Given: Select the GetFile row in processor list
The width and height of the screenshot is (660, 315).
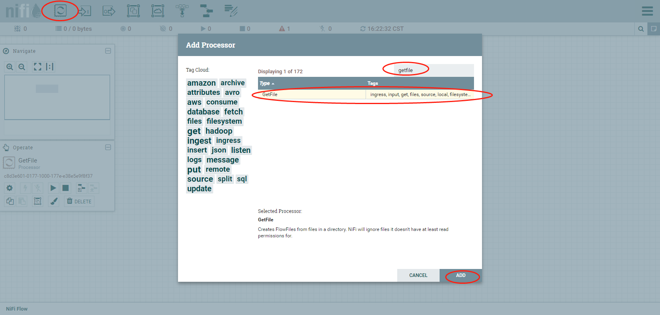Looking at the screenshot, I should tap(366, 94).
